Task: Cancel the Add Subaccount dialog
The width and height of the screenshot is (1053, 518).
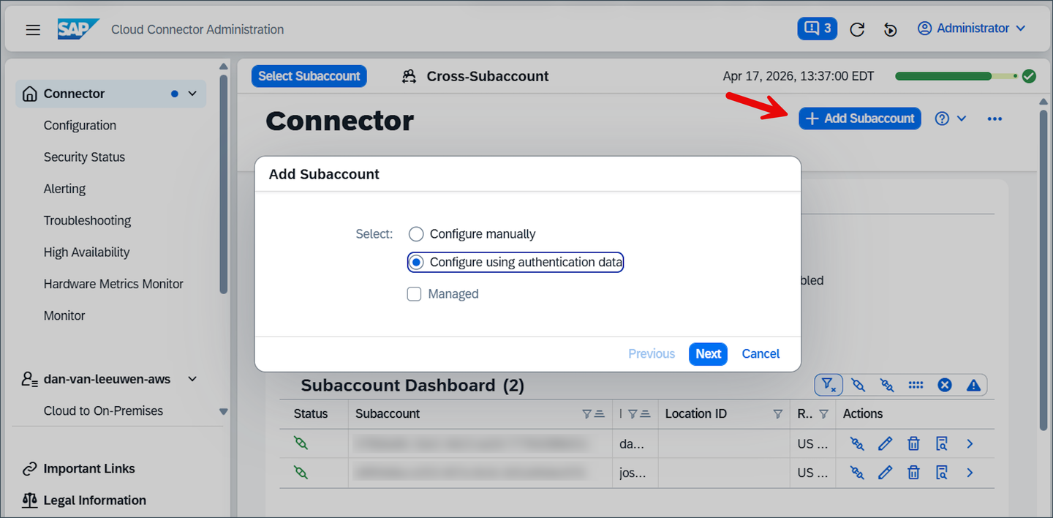Action: [760, 354]
